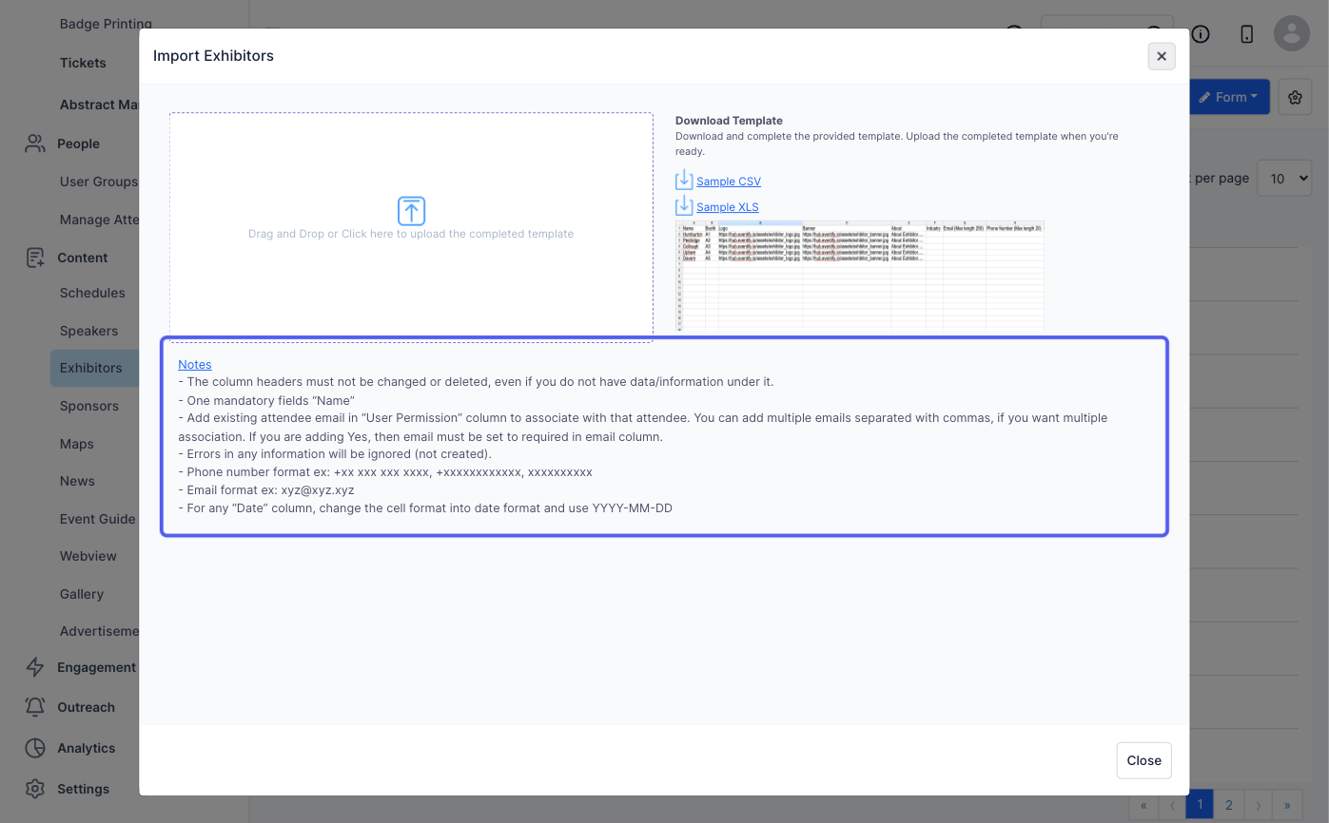Screen dimensions: 1329x823
Task: Expand the Settings section
Action: 84,789
